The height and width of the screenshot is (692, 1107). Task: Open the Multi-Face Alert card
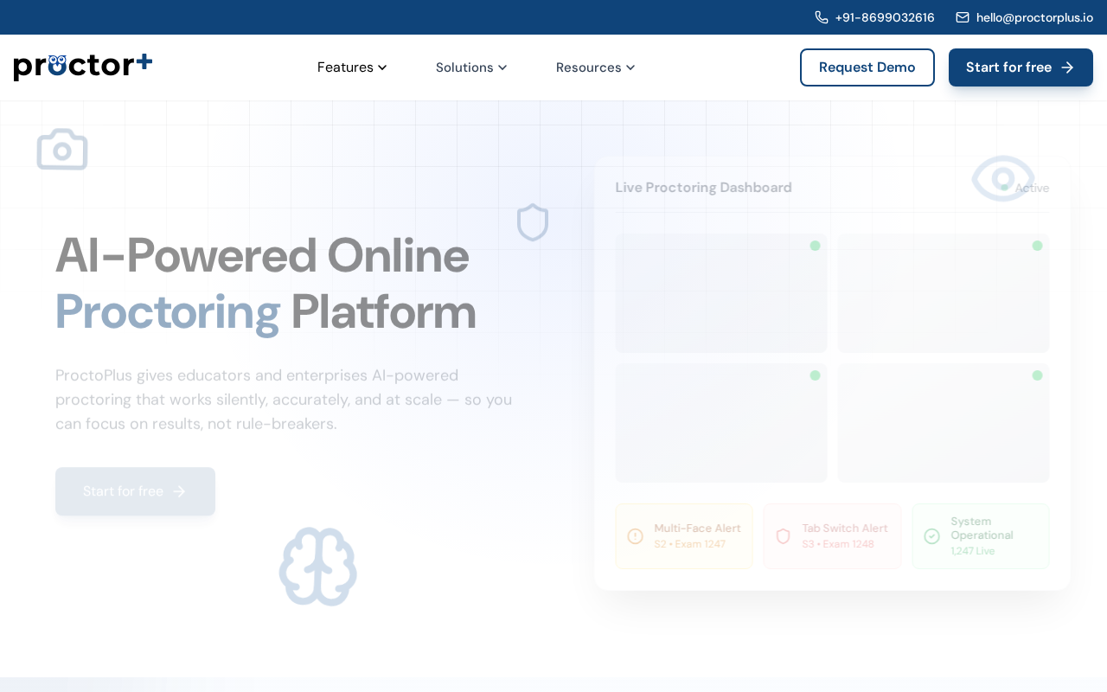tap(684, 536)
